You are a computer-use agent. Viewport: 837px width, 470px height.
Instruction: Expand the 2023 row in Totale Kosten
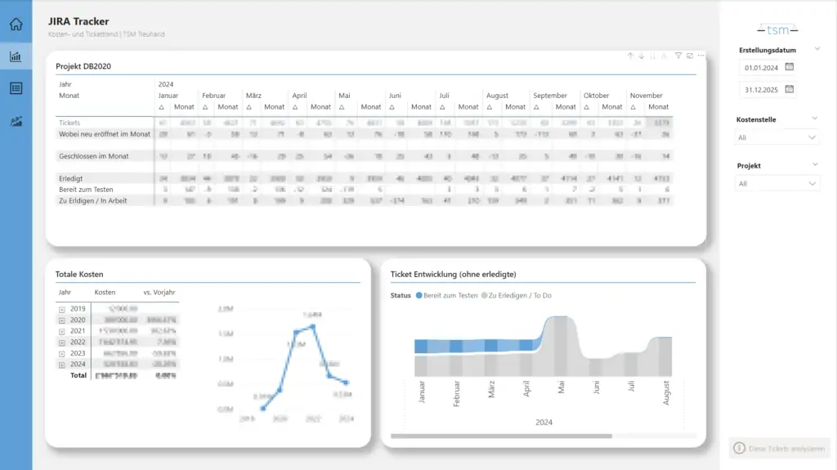[62, 354]
